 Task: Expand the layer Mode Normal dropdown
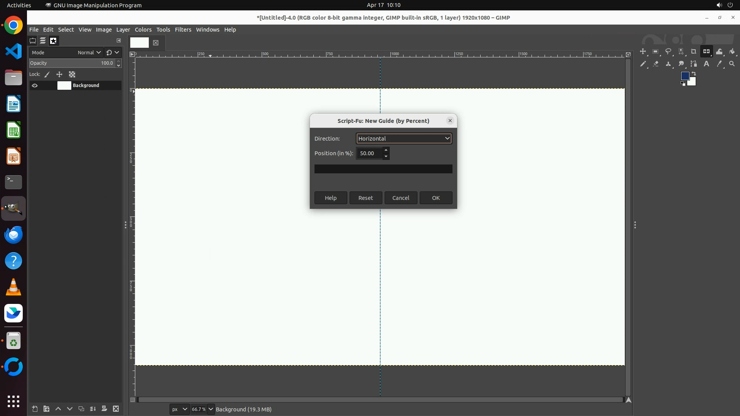pos(89,52)
